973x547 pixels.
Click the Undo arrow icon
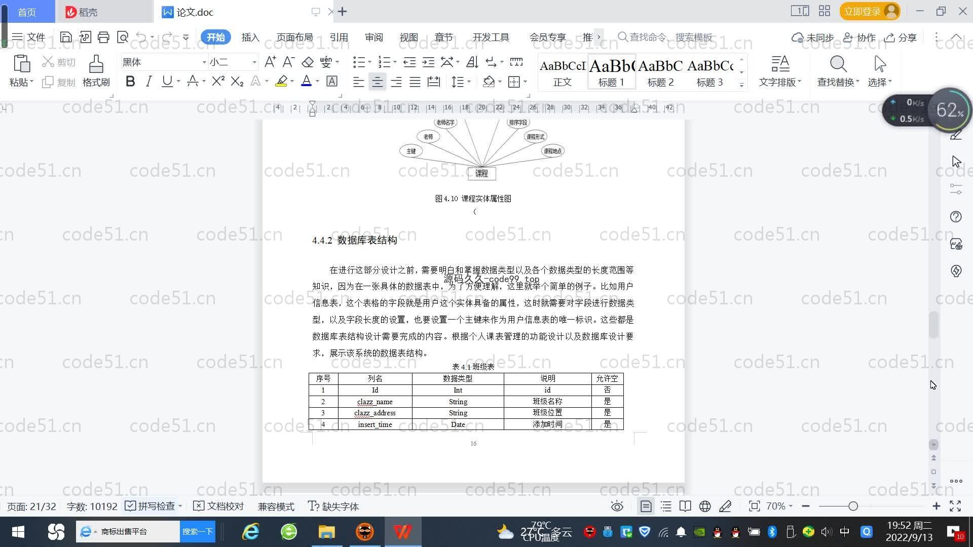(x=141, y=37)
